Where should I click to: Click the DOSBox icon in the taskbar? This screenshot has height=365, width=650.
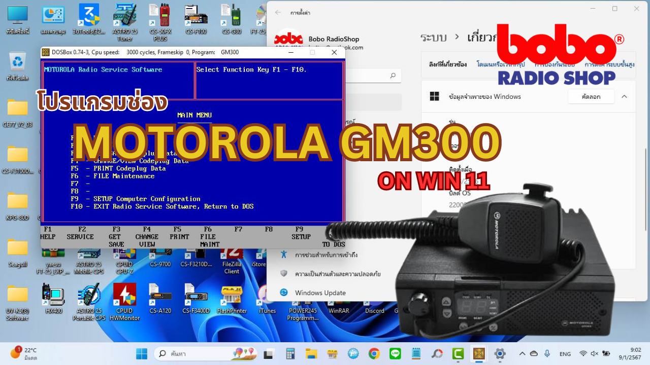click(478, 353)
